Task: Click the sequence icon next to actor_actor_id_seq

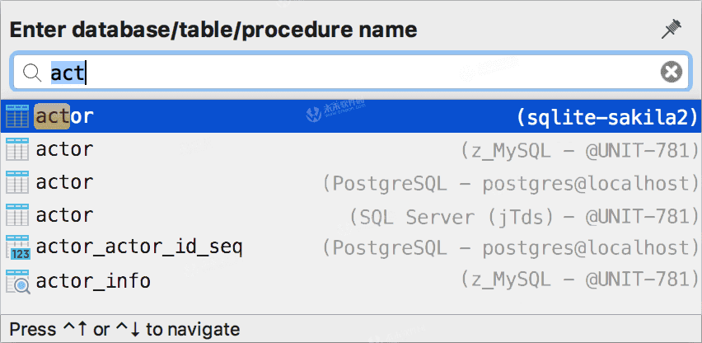Action: tap(18, 247)
